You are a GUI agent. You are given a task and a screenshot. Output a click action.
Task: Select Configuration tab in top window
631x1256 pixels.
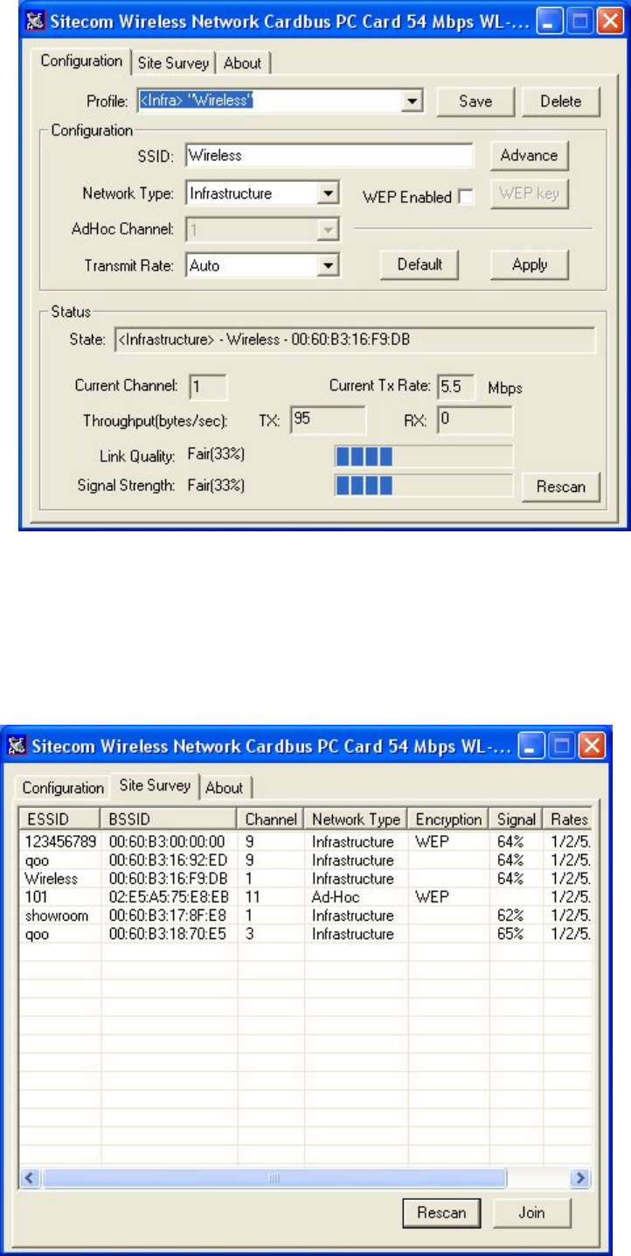point(81,61)
